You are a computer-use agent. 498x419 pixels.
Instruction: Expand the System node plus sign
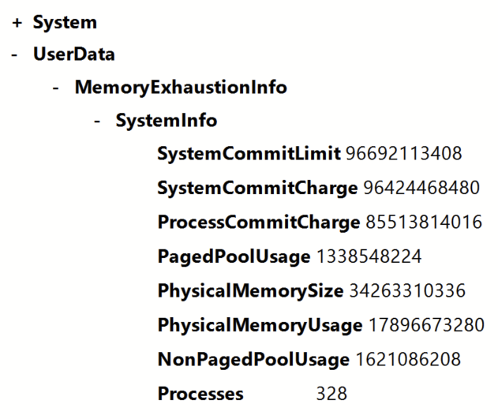pyautogui.click(x=17, y=23)
